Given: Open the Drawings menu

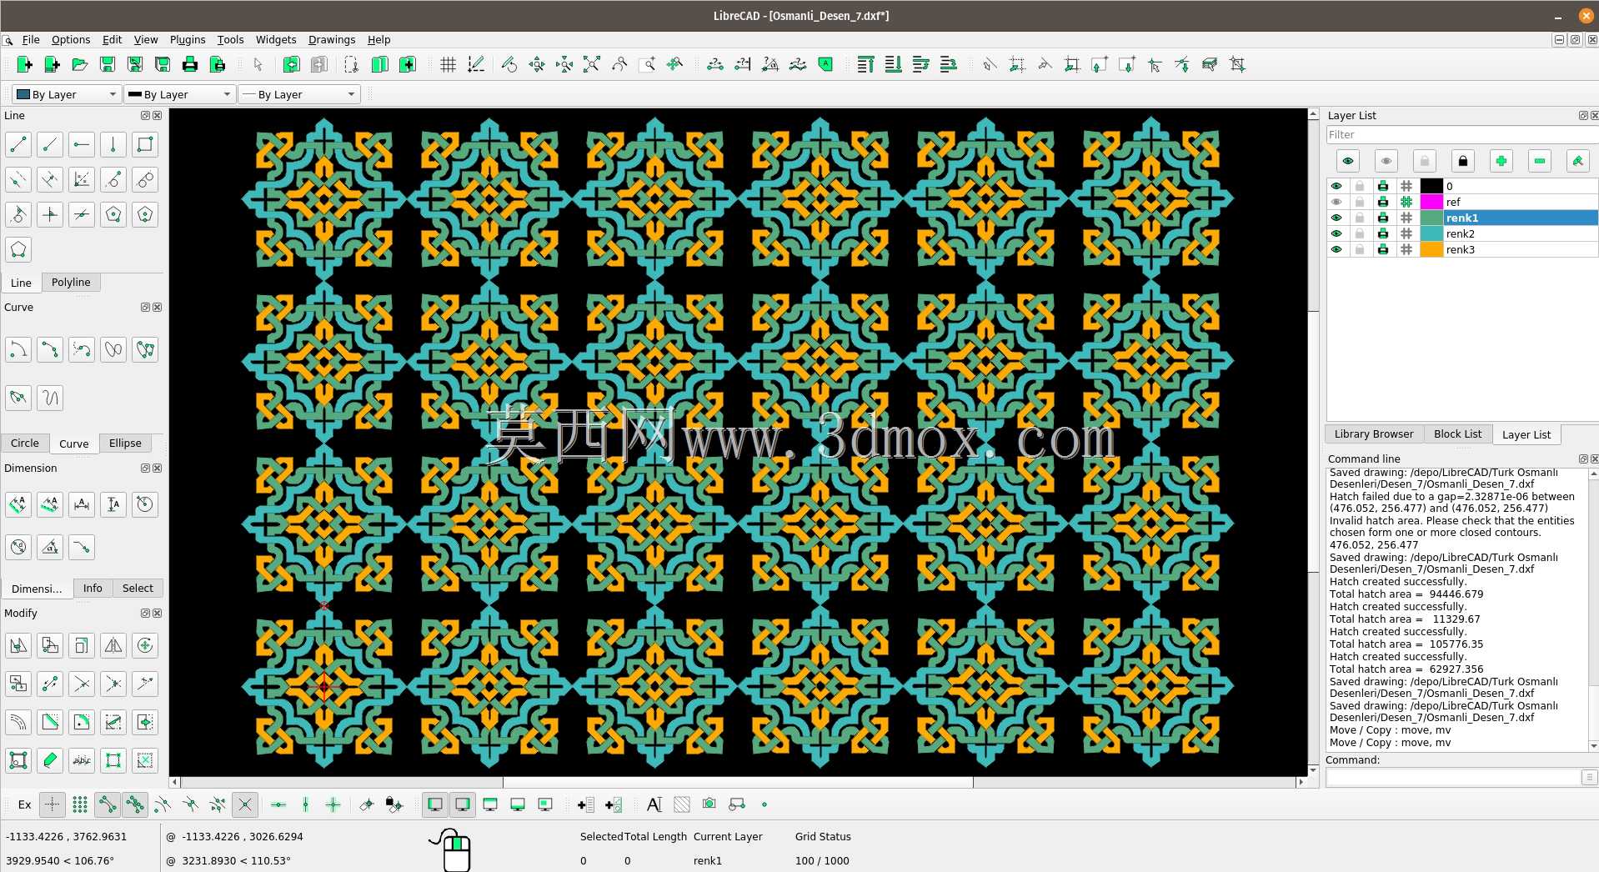Looking at the screenshot, I should pos(332,39).
